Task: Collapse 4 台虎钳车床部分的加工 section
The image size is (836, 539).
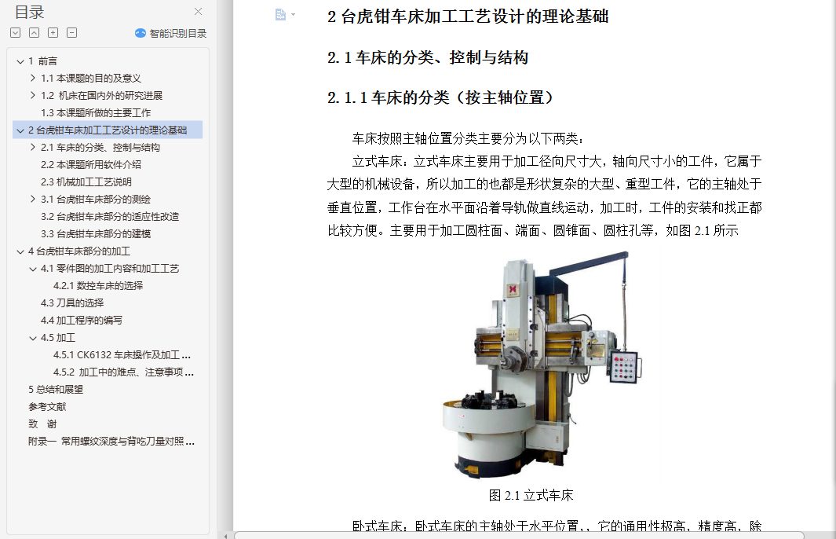Action: (20, 251)
